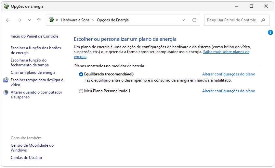Click Opções de Energia breadcrumb

(113, 20)
